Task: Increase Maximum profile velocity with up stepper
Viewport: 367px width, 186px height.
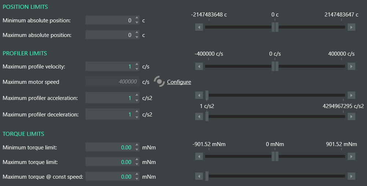Action: pyautogui.click(x=137, y=64)
